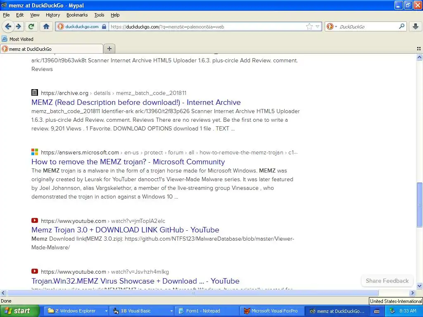
Task: Click the answers.microsoft.com result URL
Action: [169, 153]
